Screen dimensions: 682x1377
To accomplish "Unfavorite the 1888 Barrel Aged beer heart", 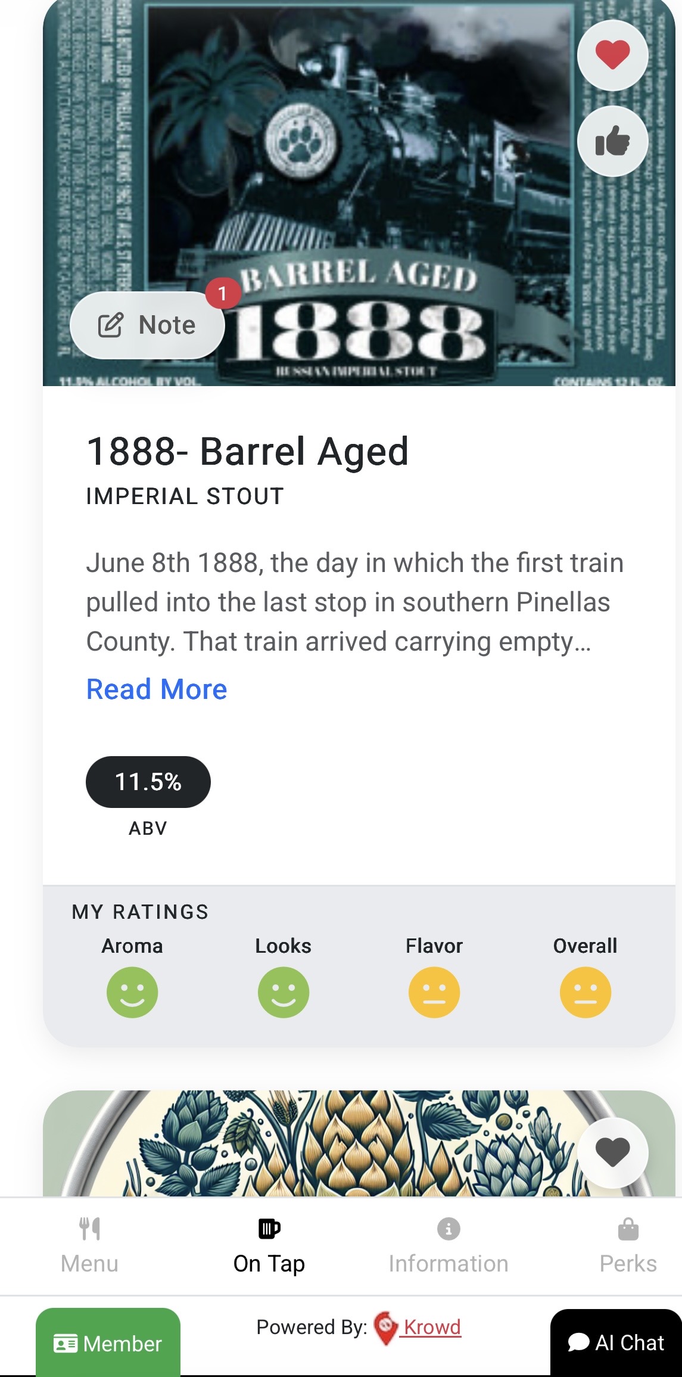I will click(612, 55).
